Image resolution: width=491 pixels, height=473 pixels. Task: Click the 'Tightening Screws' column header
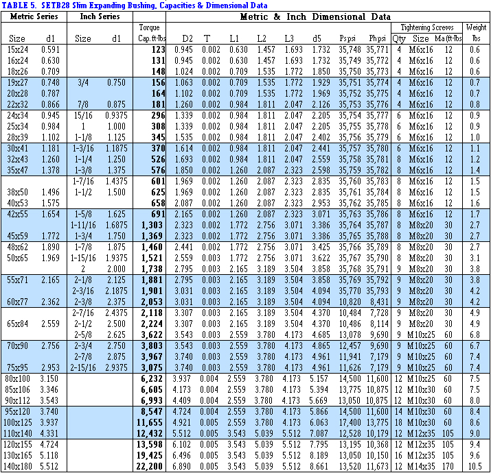coord(427,27)
